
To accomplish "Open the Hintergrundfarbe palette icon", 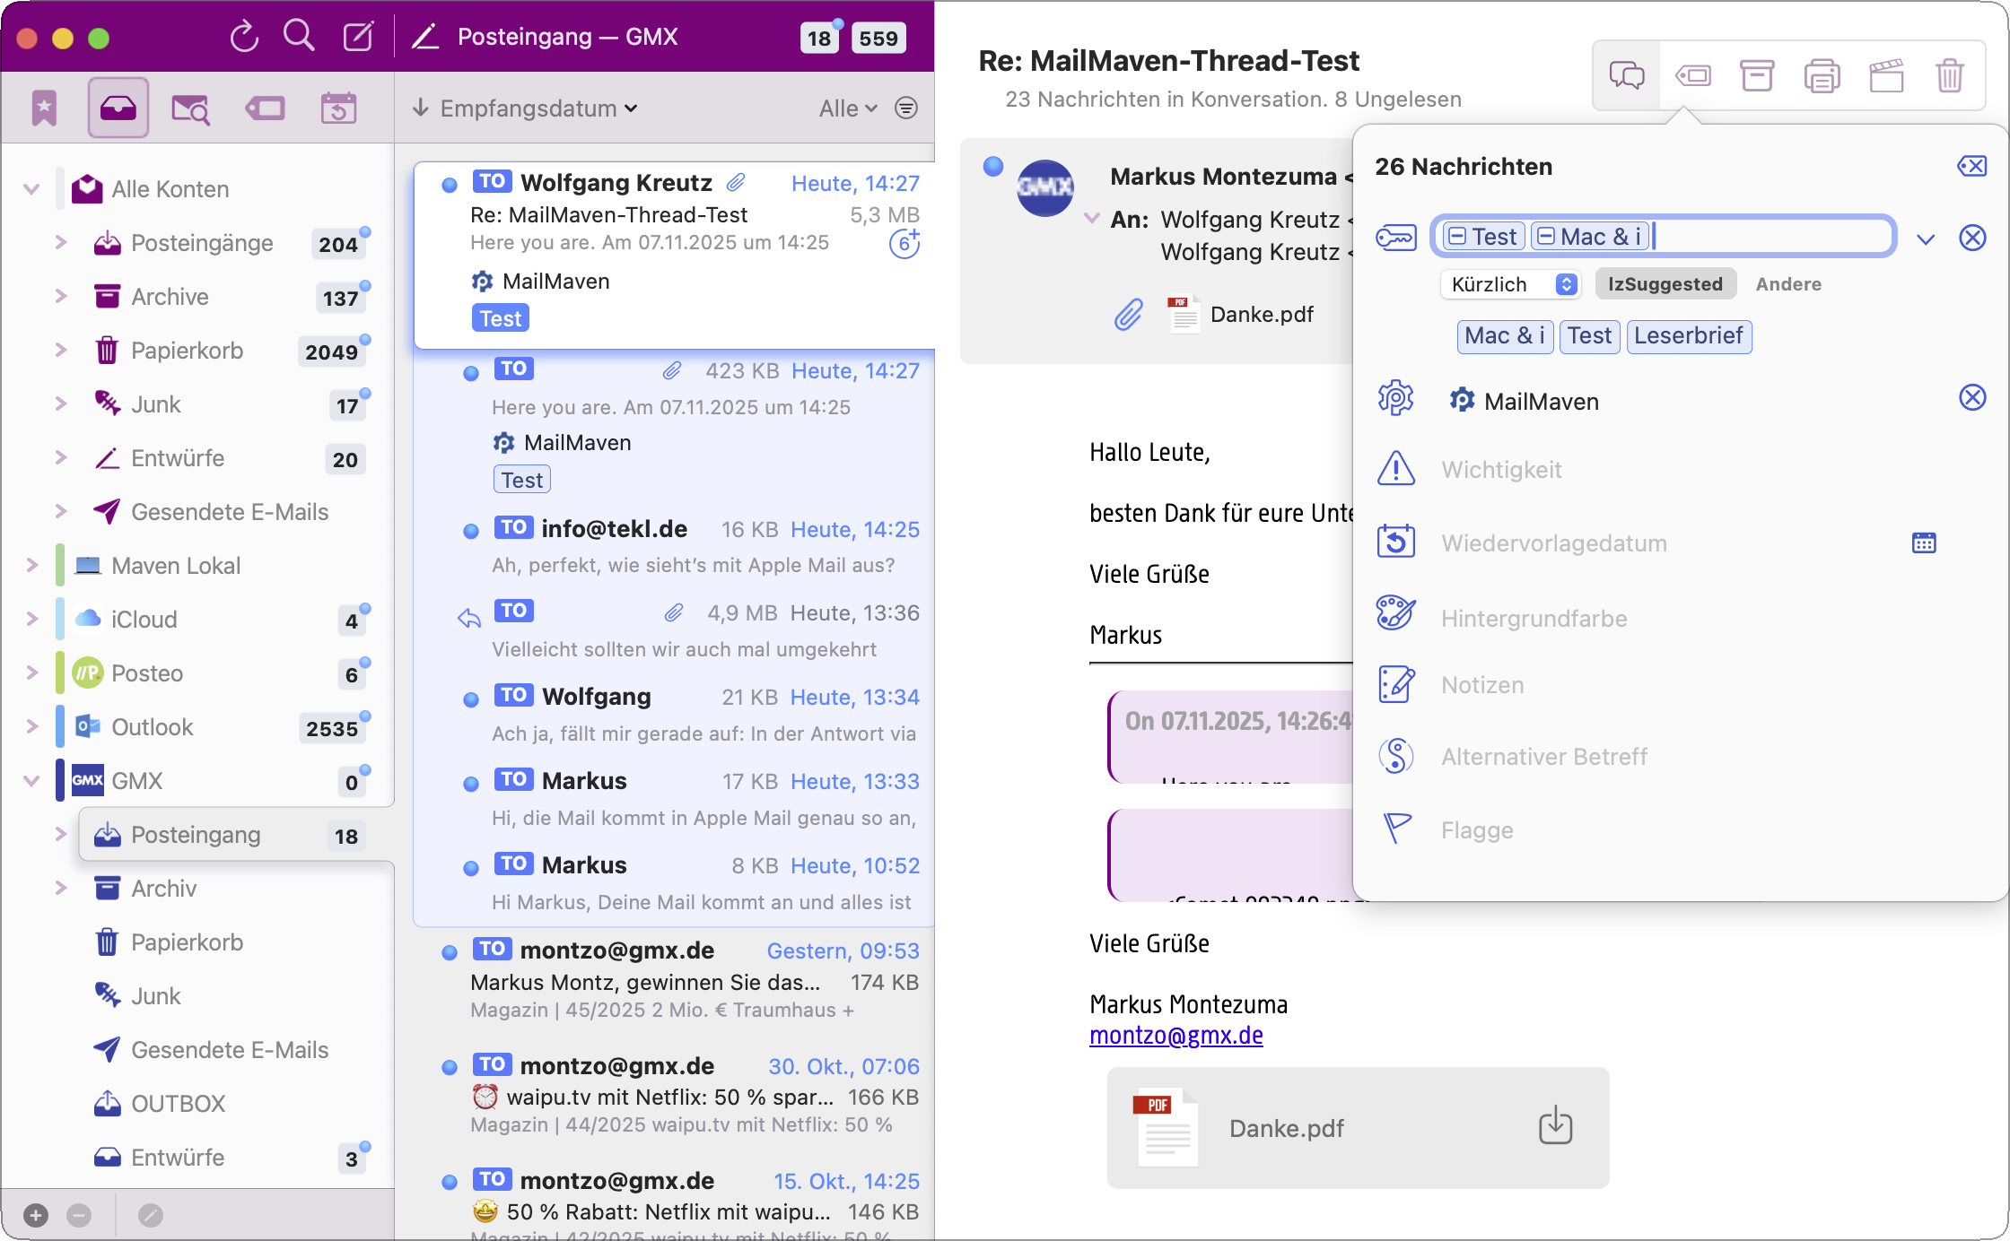I will 1395,614.
